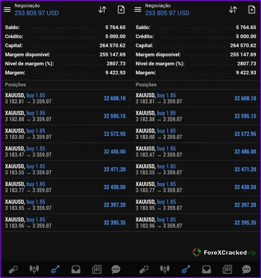Tap Negociação title in right panel
This screenshot has height=278, width=261.
coord(158,6)
